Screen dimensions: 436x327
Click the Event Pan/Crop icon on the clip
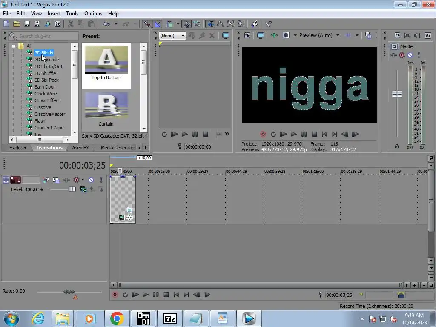click(x=129, y=210)
